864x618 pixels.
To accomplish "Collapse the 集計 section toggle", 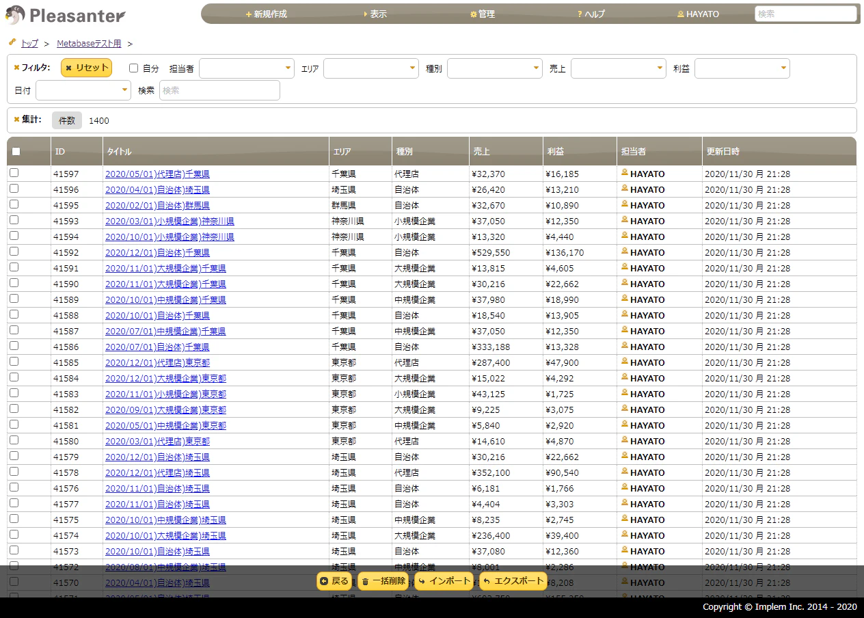I will click(x=28, y=120).
